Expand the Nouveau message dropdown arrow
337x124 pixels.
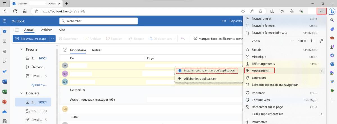pos(53,39)
